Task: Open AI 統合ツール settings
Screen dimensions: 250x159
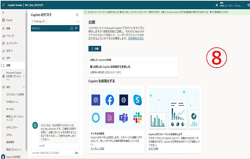Action: (x=12, y=102)
